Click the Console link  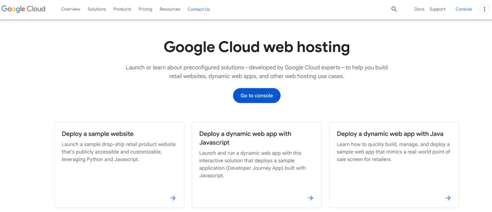(x=464, y=9)
